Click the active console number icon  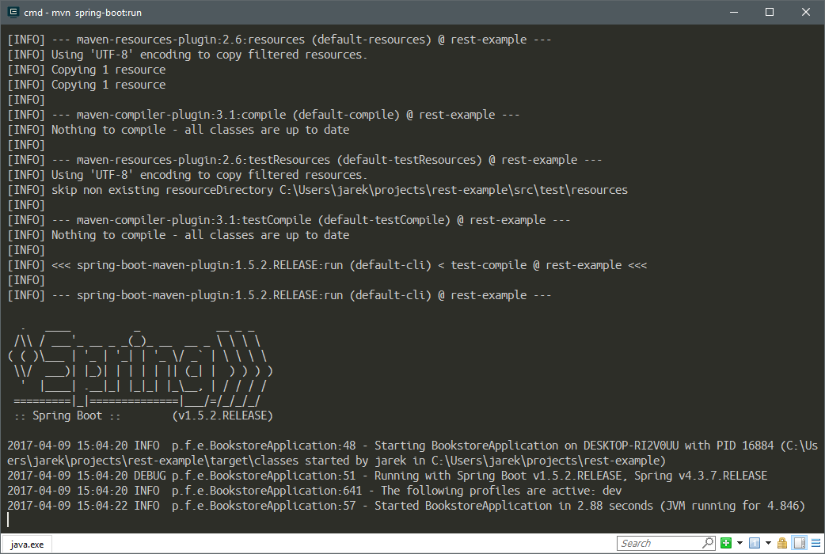pos(755,543)
